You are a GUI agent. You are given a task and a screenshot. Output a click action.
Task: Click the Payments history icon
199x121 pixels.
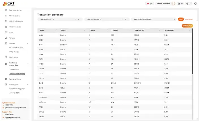(6, 79)
